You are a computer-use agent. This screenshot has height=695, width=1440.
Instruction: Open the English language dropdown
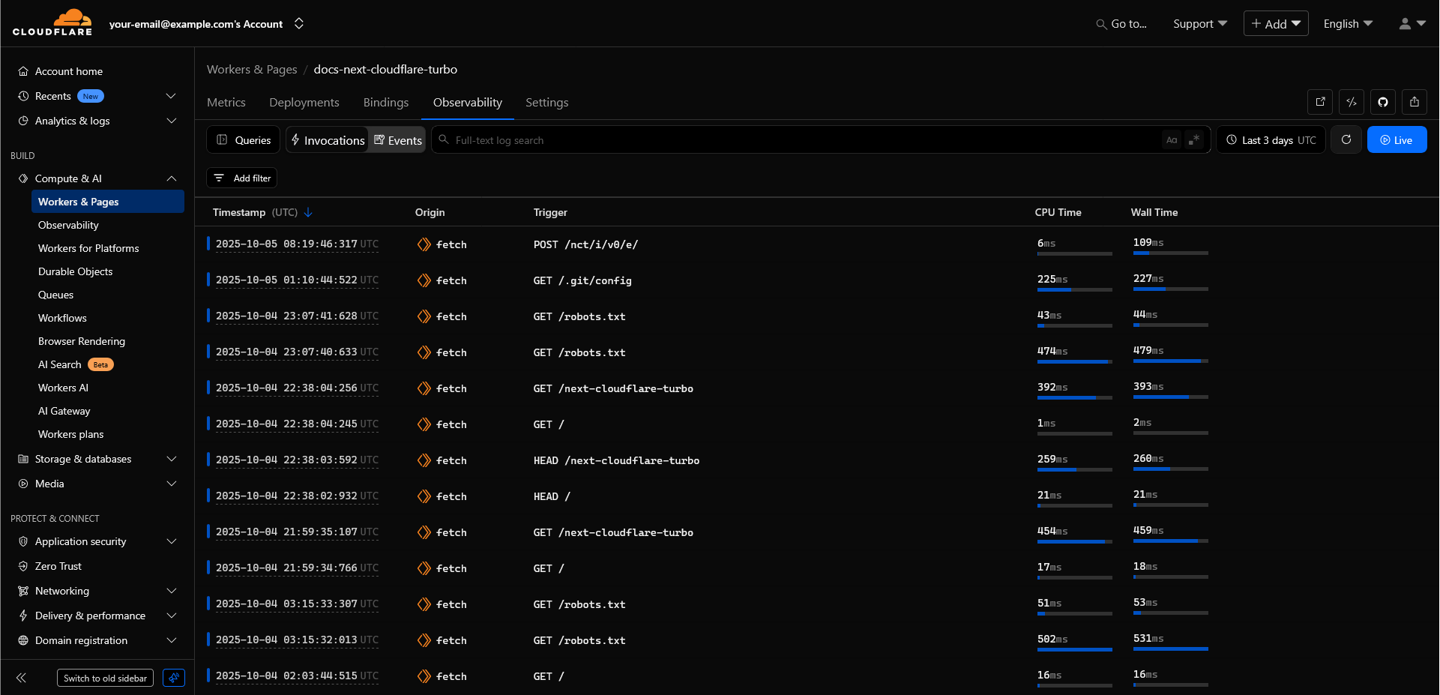pyautogui.click(x=1348, y=24)
